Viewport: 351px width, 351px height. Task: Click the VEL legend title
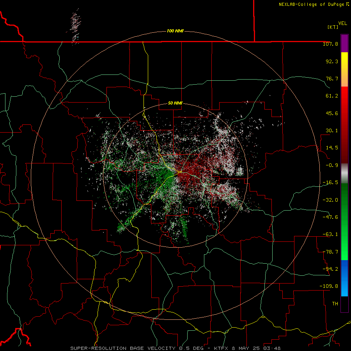[342, 23]
